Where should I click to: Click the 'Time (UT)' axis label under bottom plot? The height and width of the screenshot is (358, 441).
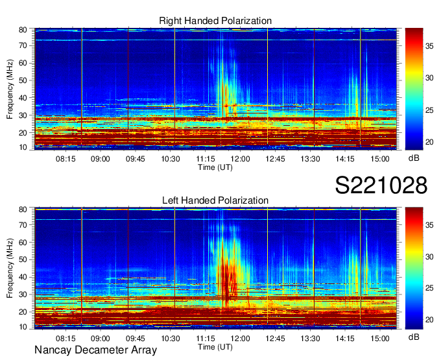(215, 347)
